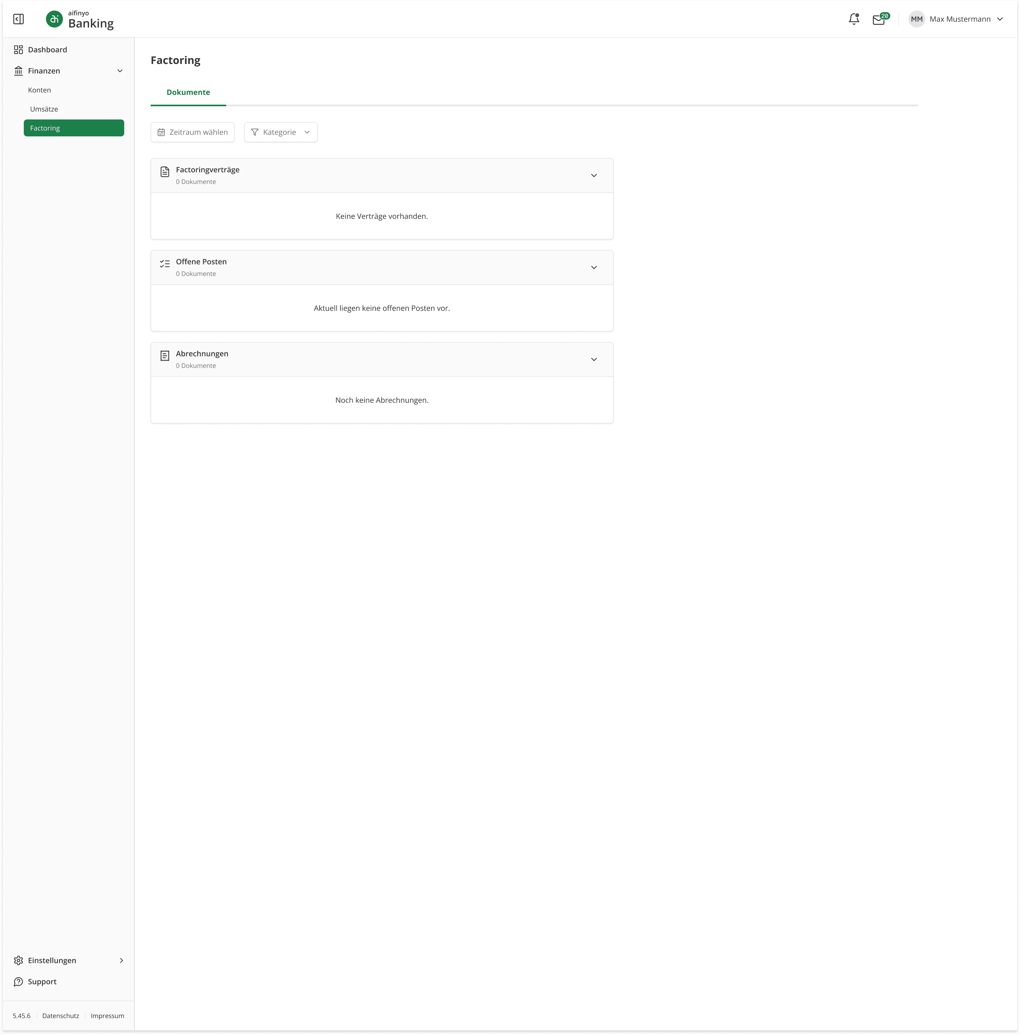Open the mailbox with 20 badge
The height and width of the screenshot is (1035, 1020).
point(879,20)
